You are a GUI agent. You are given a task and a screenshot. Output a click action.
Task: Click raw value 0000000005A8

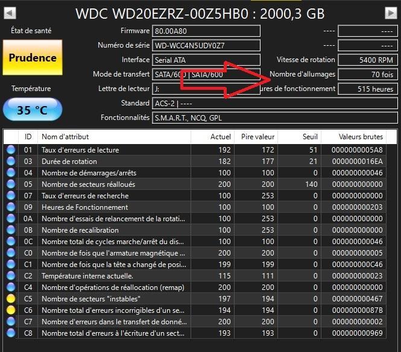point(357,150)
